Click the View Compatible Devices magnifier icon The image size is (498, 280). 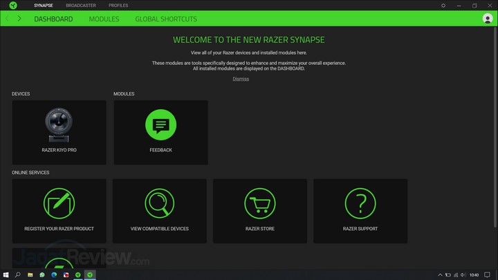pos(160,203)
